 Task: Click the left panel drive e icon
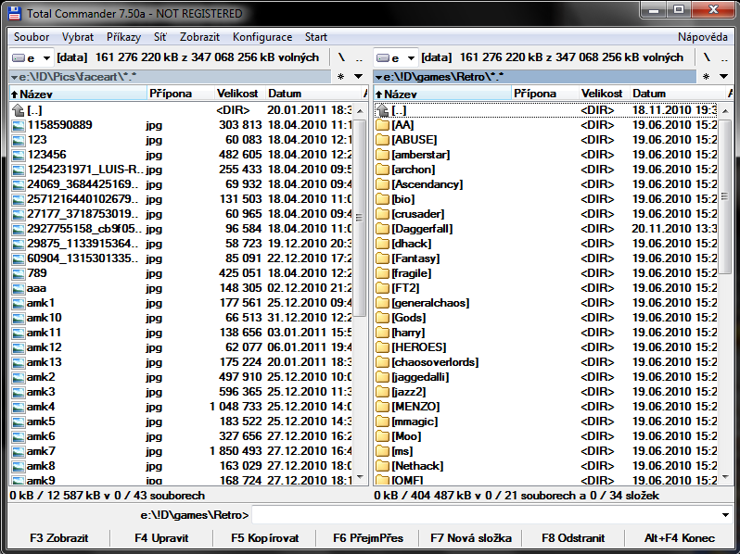(19, 58)
